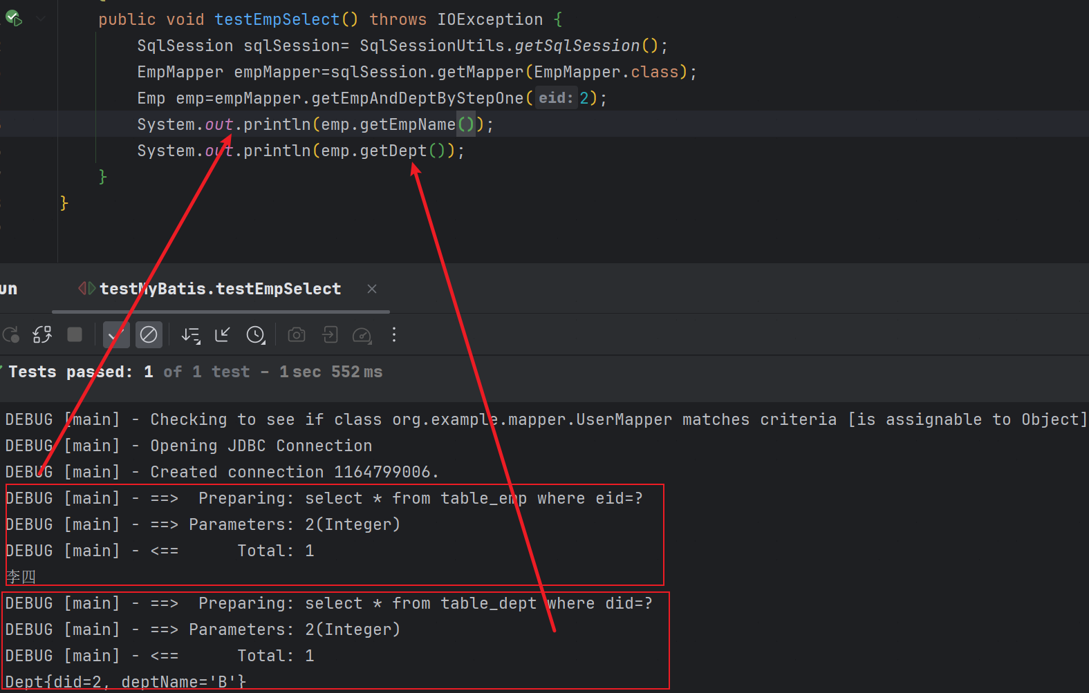Click the 'eid:' parameter hint
The image size is (1089, 693).
pyautogui.click(x=556, y=98)
